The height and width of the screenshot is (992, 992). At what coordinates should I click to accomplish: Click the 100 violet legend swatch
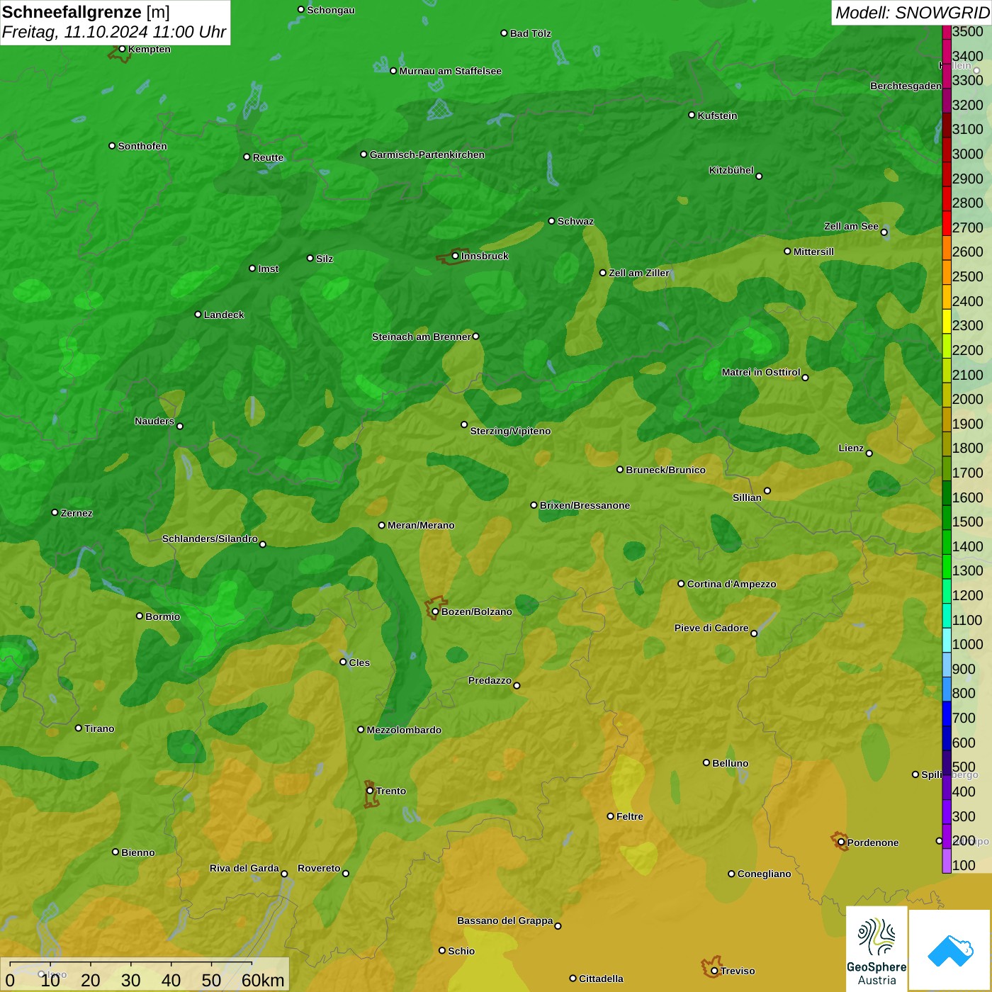coord(947,860)
